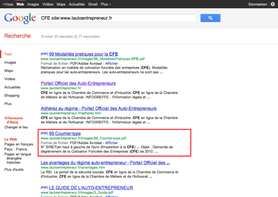Click the Recherche heading
The width and height of the screenshot is (278, 197).
click(x=17, y=36)
